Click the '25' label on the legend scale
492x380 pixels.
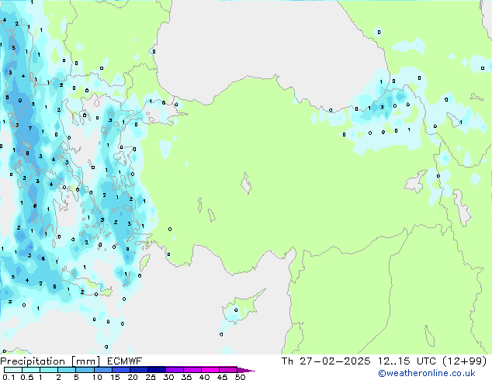[151, 377]
